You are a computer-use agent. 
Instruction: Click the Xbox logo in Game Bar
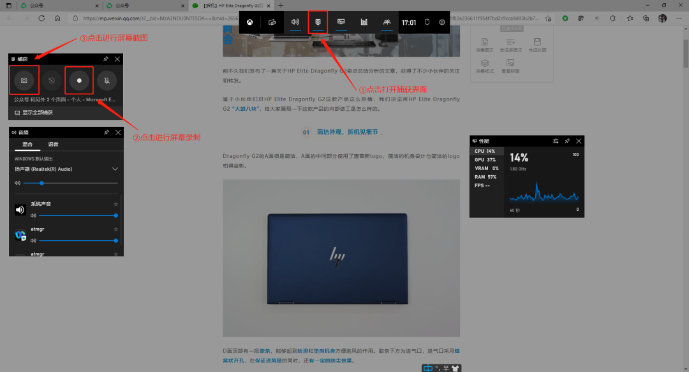[249, 22]
